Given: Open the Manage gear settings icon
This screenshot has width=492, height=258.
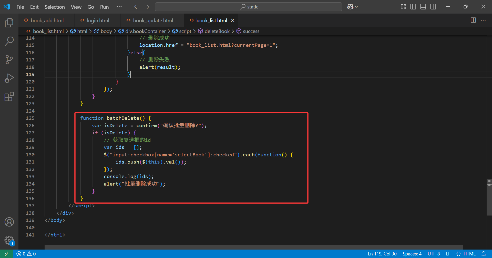Looking at the screenshot, I should [9, 240].
